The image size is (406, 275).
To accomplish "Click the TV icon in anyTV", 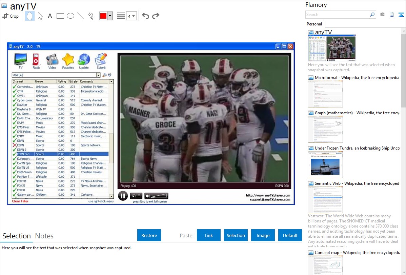I will (x=20, y=61).
